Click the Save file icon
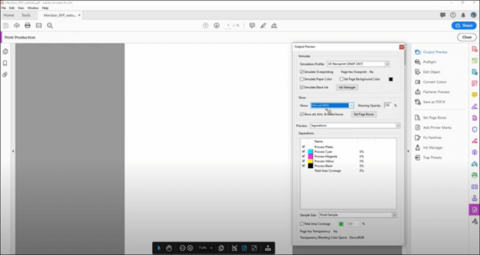Image resolution: width=480 pixels, height=255 pixels. pos(5,25)
